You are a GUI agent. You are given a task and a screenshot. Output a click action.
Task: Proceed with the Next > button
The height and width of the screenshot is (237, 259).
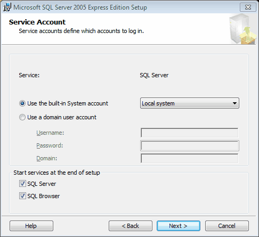[x=179, y=226]
